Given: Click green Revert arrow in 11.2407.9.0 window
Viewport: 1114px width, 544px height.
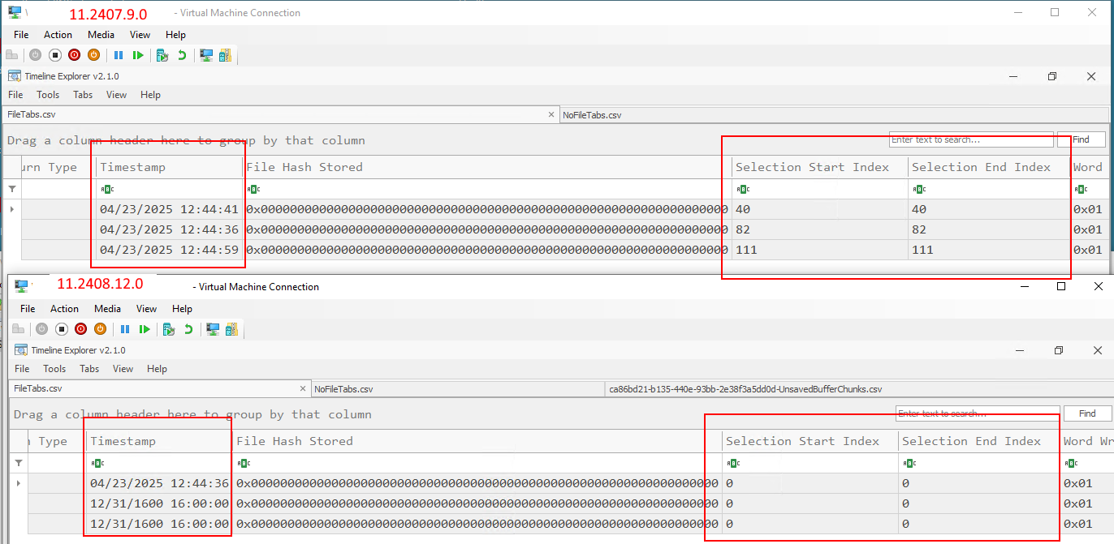Looking at the screenshot, I should (x=182, y=55).
